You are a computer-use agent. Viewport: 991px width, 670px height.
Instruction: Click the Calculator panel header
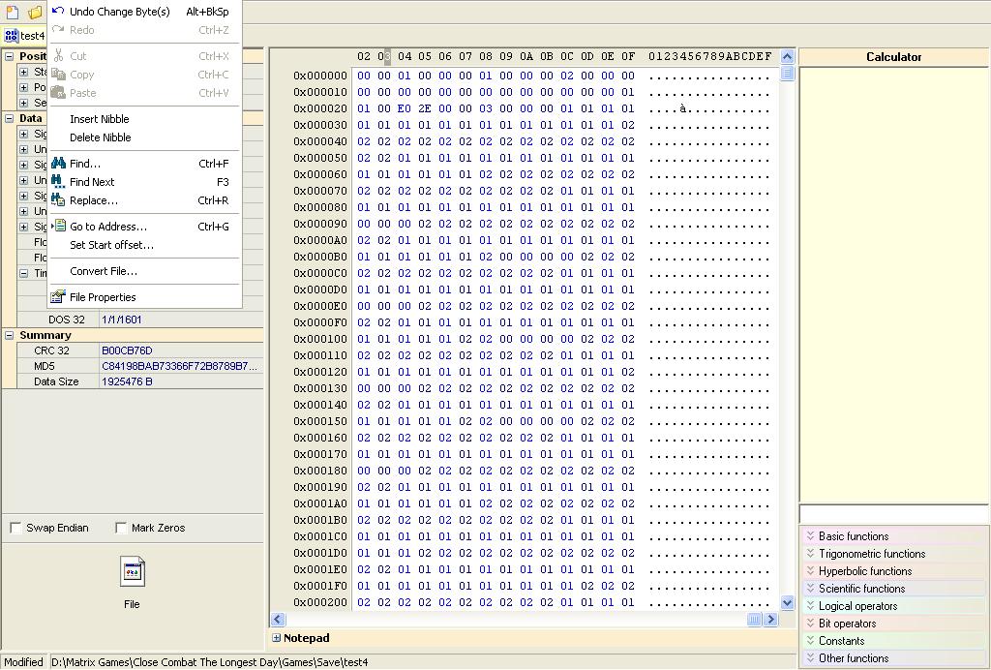click(893, 57)
